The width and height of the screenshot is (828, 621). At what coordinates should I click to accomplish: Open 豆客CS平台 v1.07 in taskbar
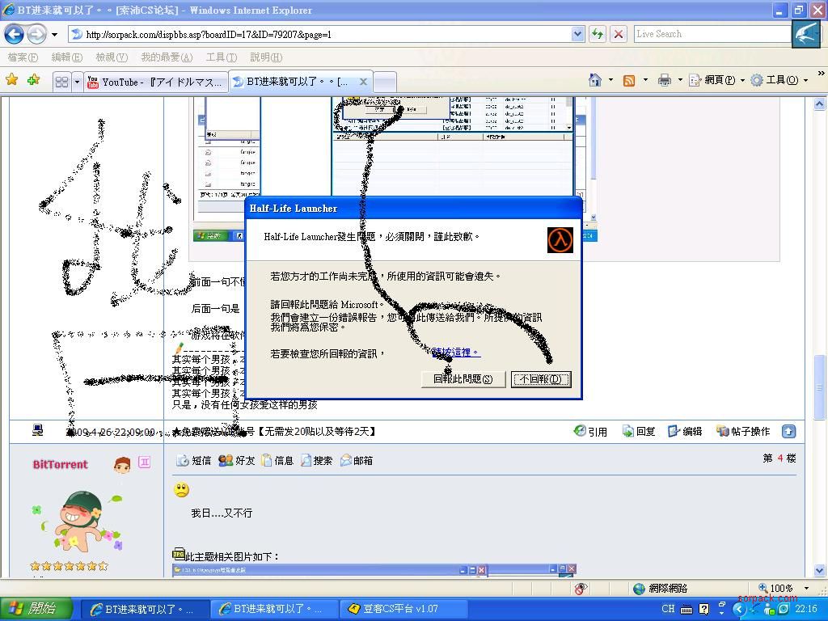(x=403, y=609)
